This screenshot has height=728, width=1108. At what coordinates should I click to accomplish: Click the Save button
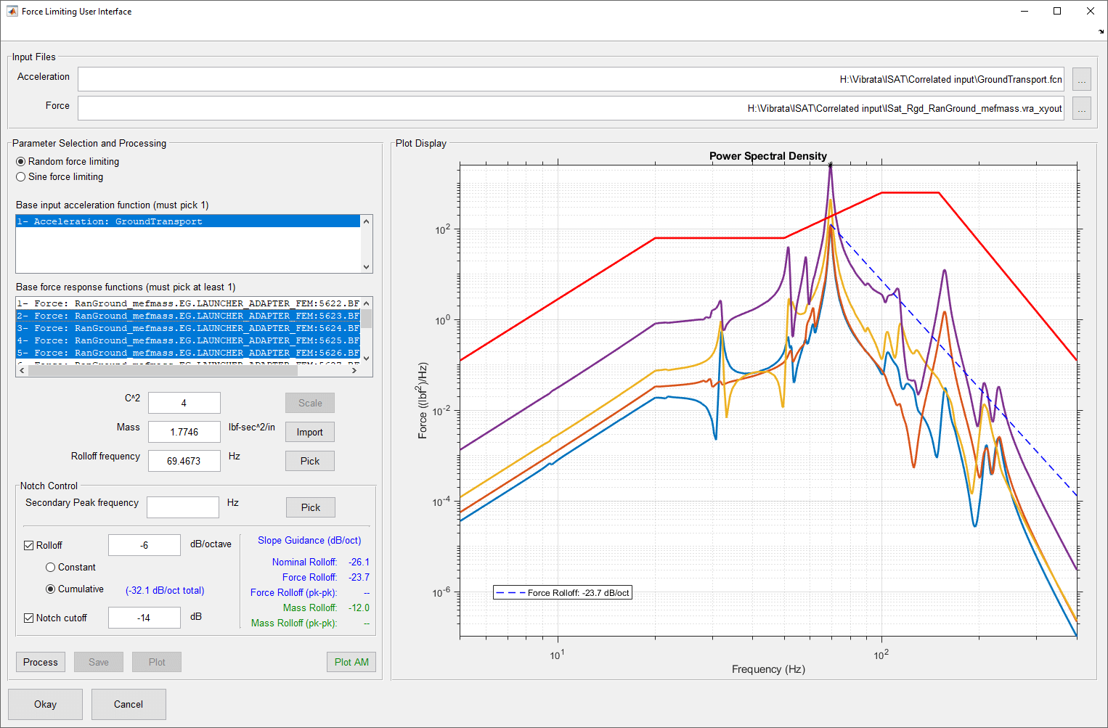pos(99,662)
